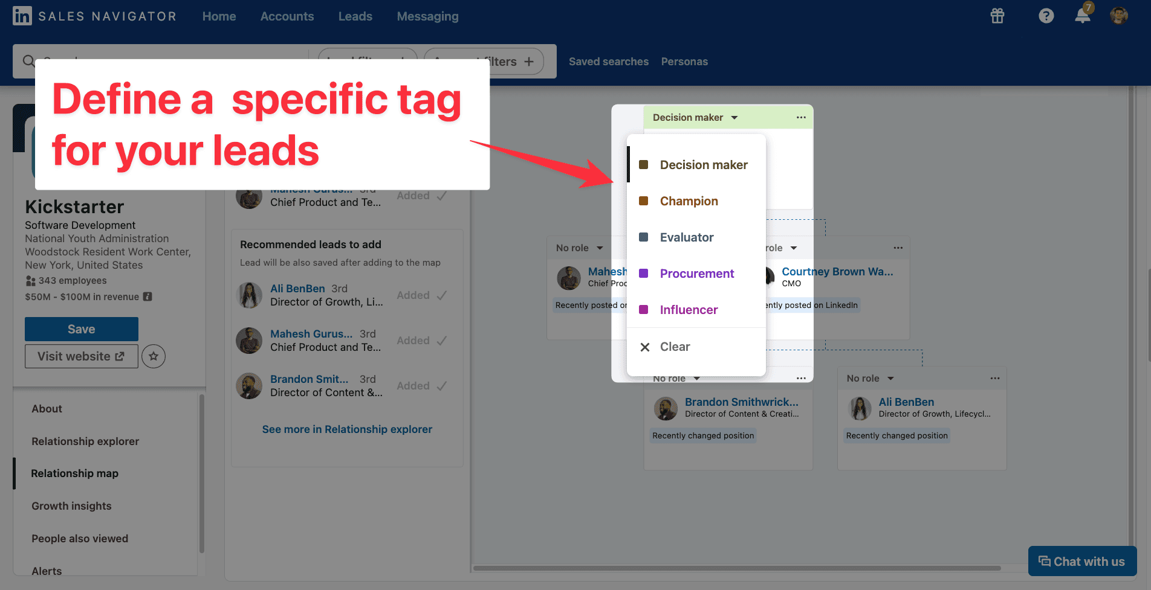
Task: Click the search magnifier icon
Action: [x=28, y=61]
